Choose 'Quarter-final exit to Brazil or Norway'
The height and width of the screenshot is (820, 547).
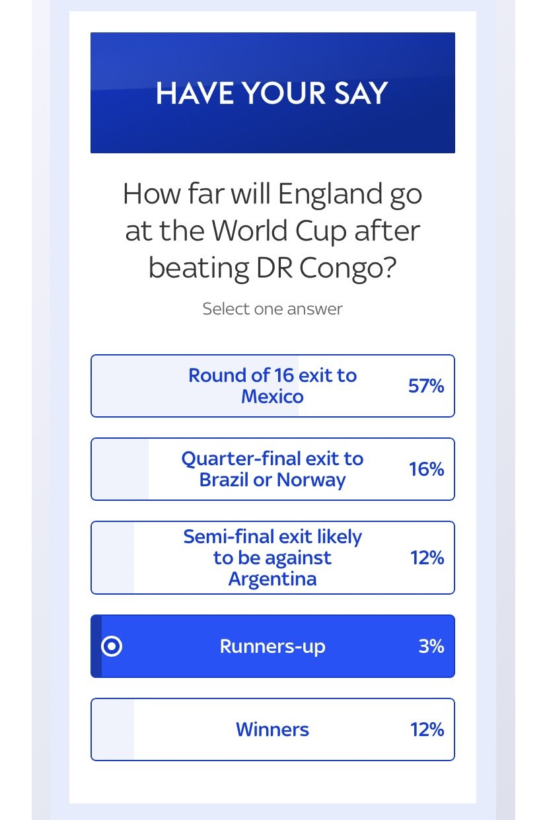coord(273,469)
